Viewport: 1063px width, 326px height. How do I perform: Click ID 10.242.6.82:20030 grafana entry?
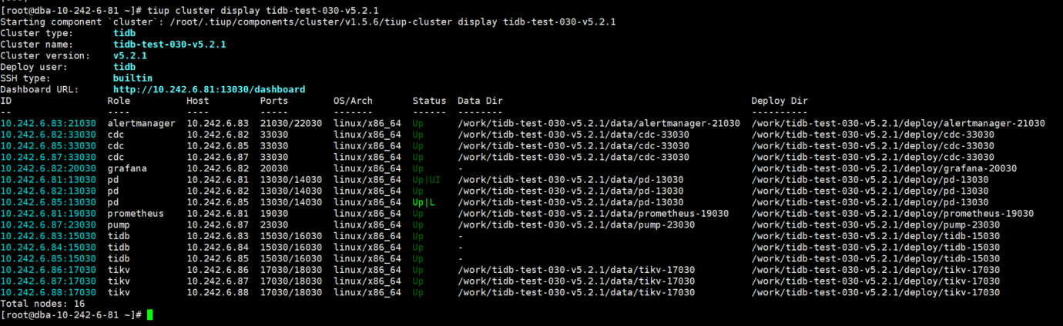point(48,168)
